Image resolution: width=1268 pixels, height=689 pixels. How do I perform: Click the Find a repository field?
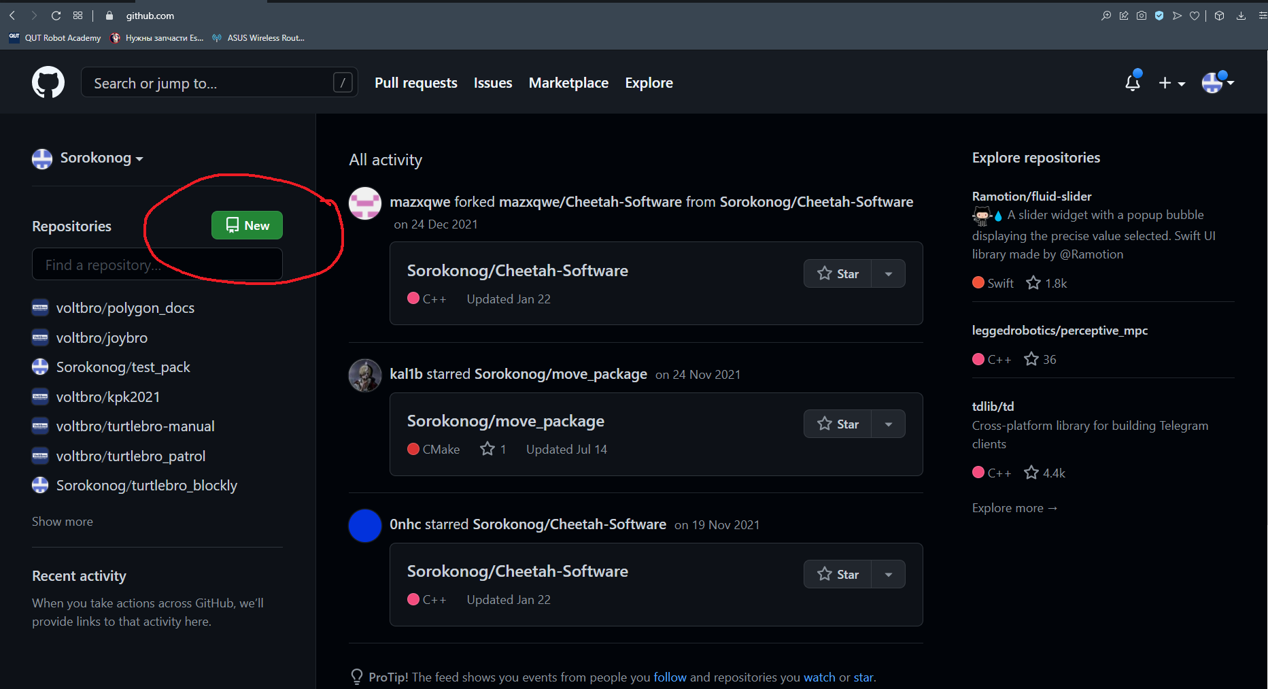tap(157, 265)
